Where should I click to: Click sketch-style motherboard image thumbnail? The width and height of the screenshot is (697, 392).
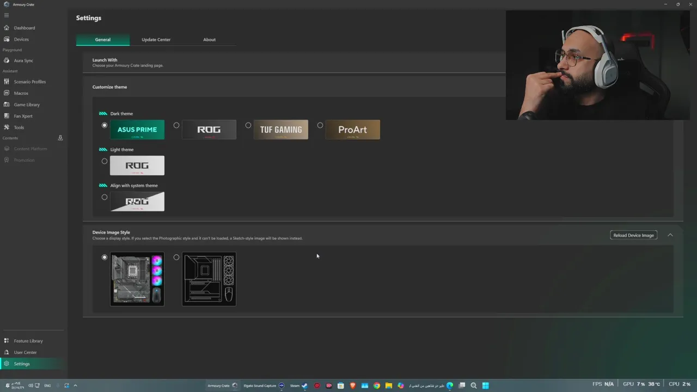[x=209, y=279]
